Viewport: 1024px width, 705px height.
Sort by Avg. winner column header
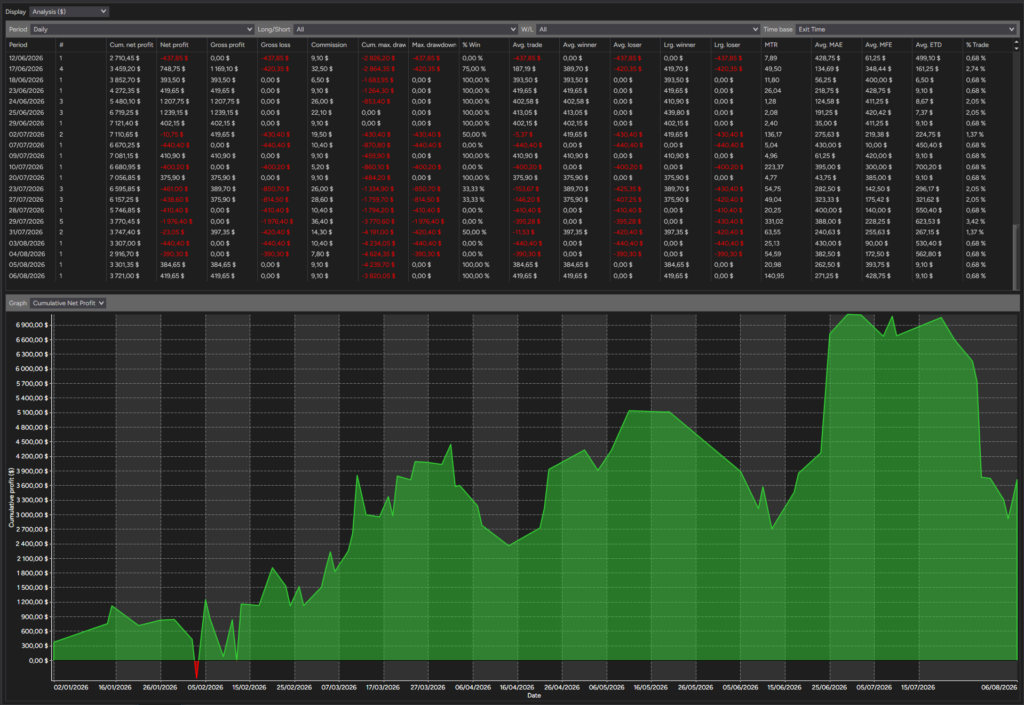[585, 45]
